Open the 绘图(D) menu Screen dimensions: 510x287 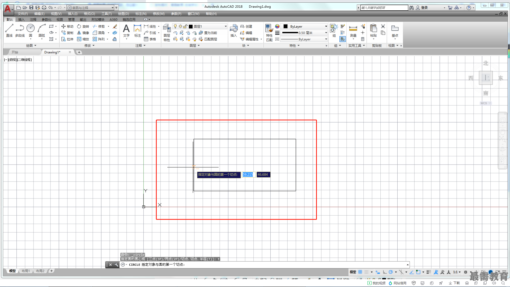pos(124,14)
